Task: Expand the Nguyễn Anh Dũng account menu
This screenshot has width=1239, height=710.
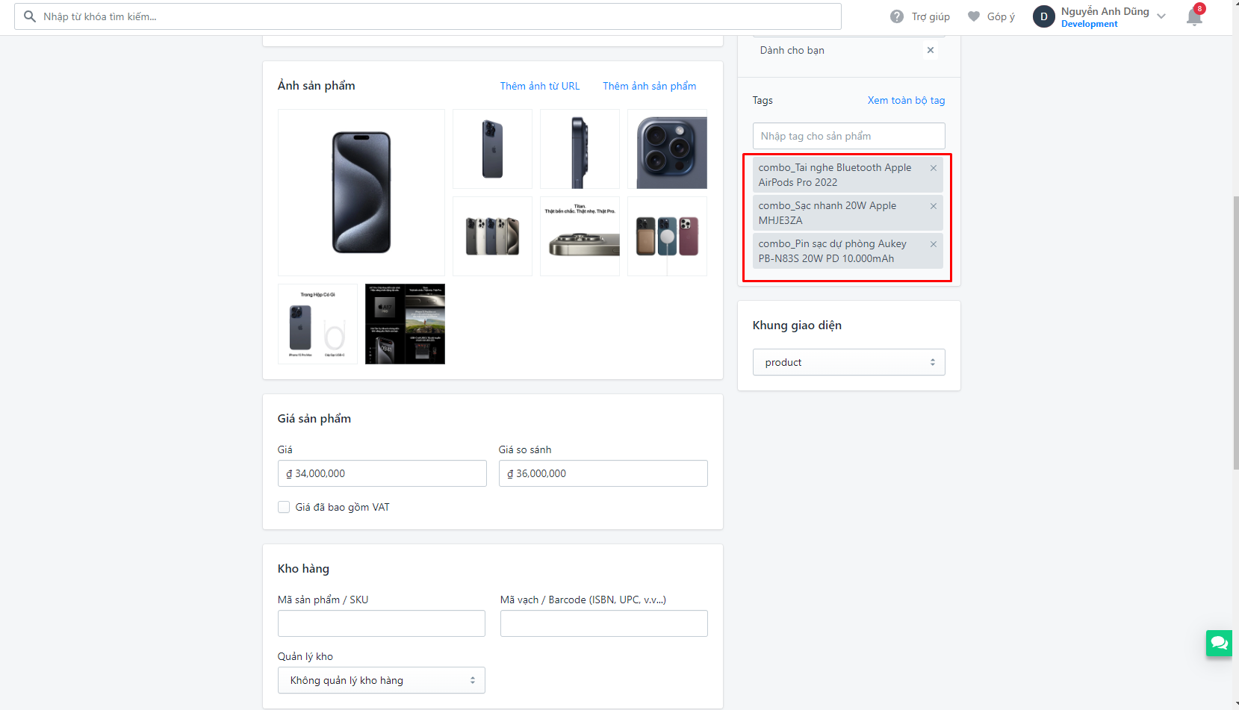Action: coord(1161,16)
